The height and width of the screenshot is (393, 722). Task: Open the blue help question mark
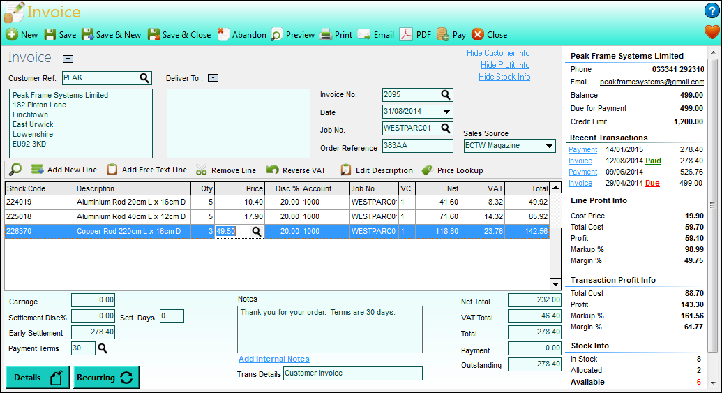point(712,11)
